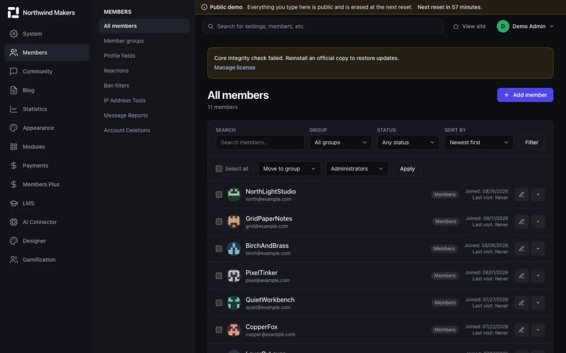566x353 pixels.
Task: Open the Move to group dropdown
Action: click(290, 169)
